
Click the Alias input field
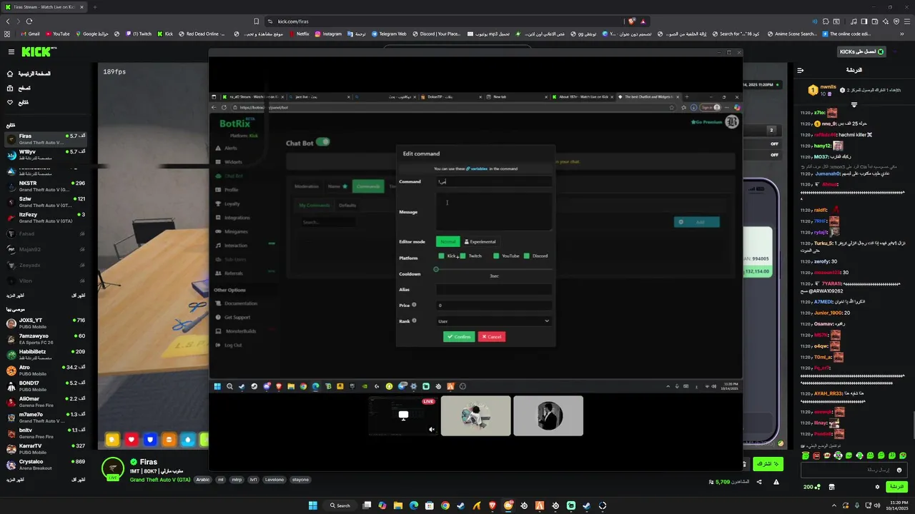pos(494,289)
